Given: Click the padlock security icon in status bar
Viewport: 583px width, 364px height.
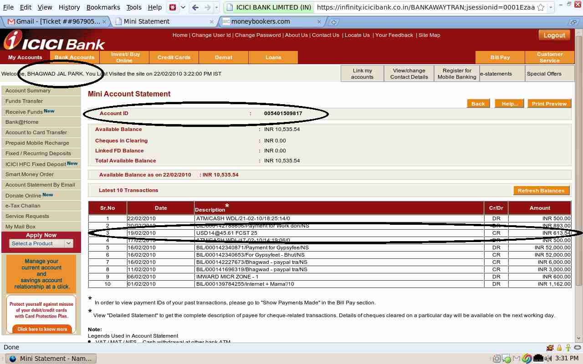Looking at the screenshot, I should 559,348.
